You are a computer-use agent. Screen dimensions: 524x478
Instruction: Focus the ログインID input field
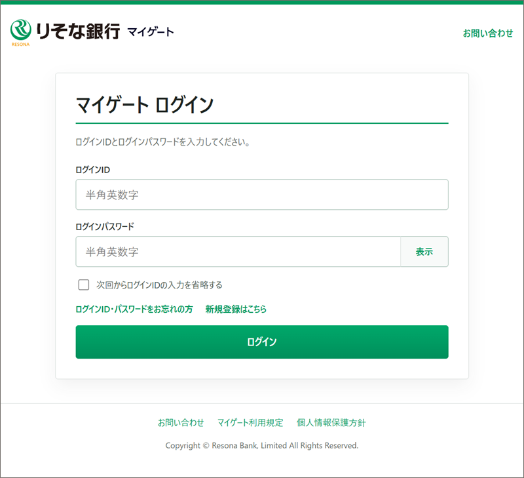262,195
